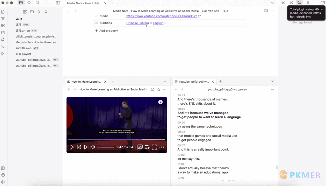This screenshot has width=326, height=186.
Task: Switch to Media Note tab
Action: click(84, 3)
